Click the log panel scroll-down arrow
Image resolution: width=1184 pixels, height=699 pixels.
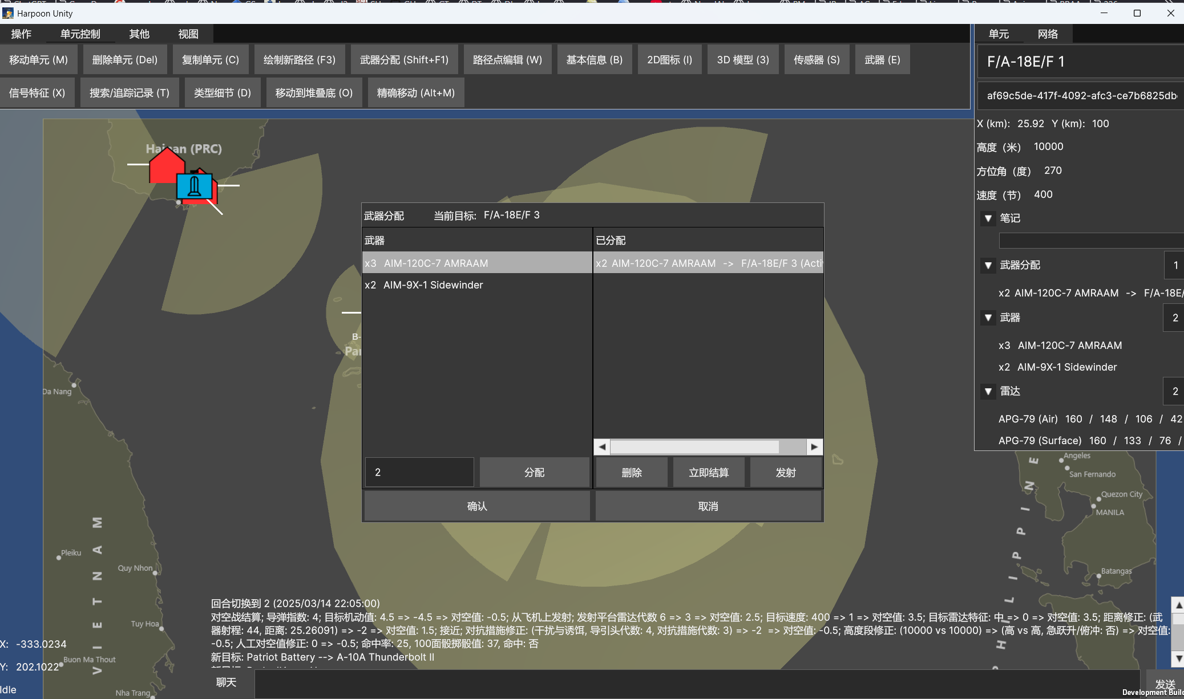pos(1178,659)
